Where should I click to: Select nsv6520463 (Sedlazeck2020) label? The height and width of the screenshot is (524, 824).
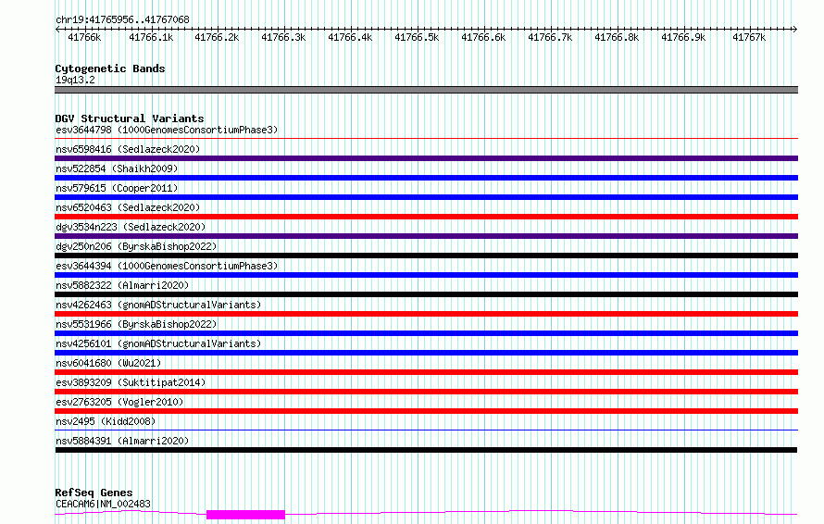click(128, 207)
